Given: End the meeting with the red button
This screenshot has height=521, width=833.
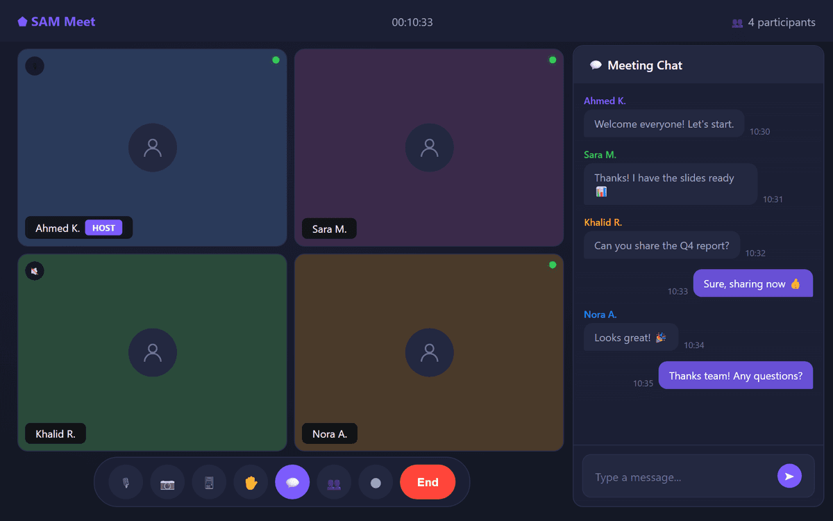Looking at the screenshot, I should point(428,482).
